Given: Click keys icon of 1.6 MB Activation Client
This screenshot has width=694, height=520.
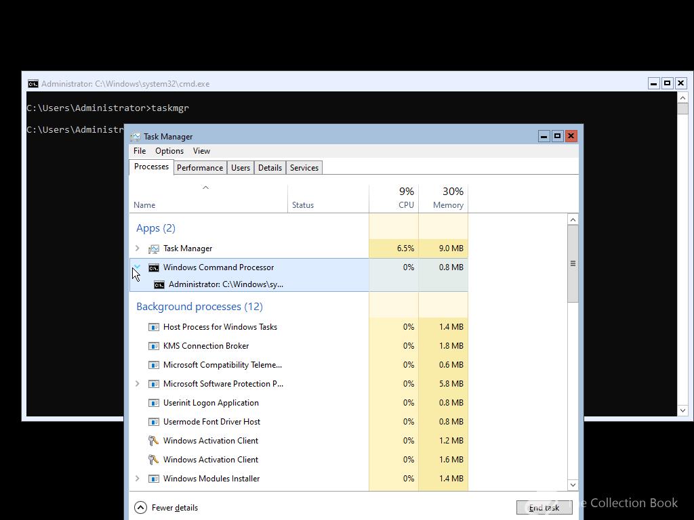Looking at the screenshot, I should pyautogui.click(x=153, y=460).
